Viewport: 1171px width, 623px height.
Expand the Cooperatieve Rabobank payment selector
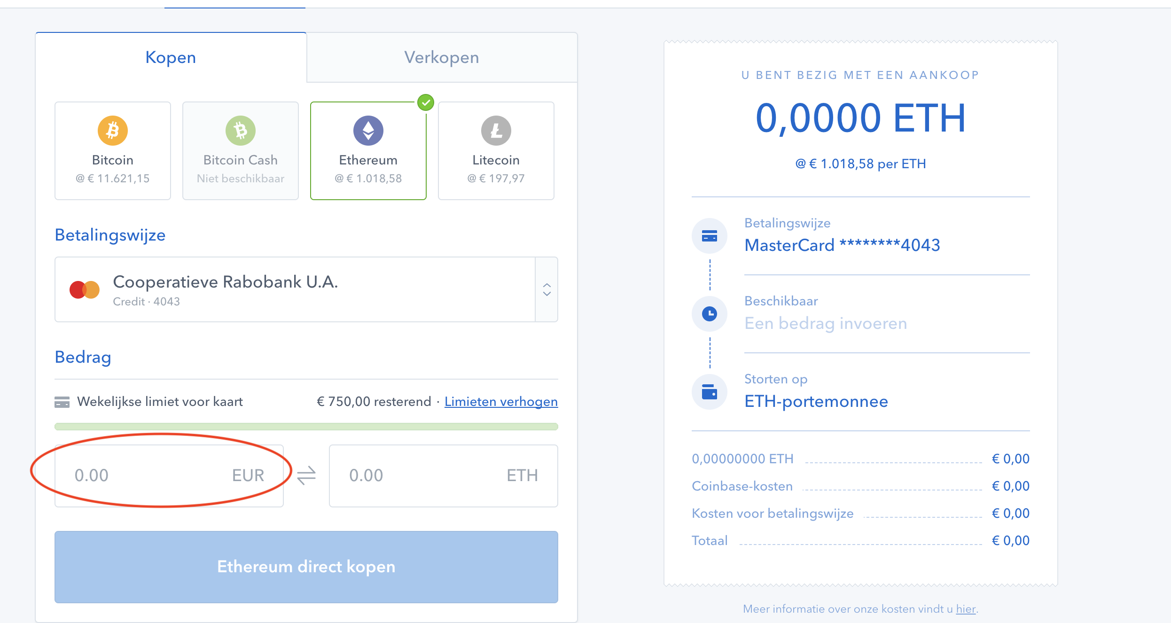click(x=295, y=289)
